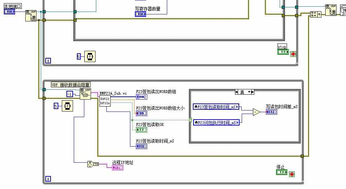This screenshot has width=346, height=189.
Task: Show the previous case with the left arrow
Action: tap(236, 92)
